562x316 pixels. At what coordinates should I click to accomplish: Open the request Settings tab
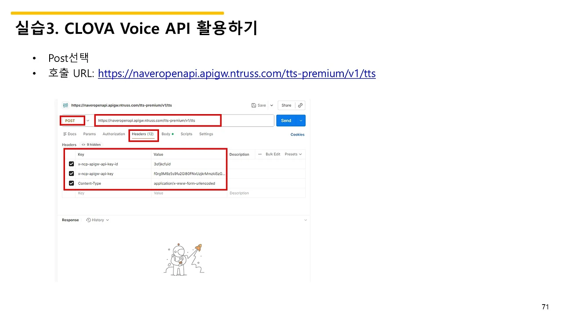click(206, 134)
